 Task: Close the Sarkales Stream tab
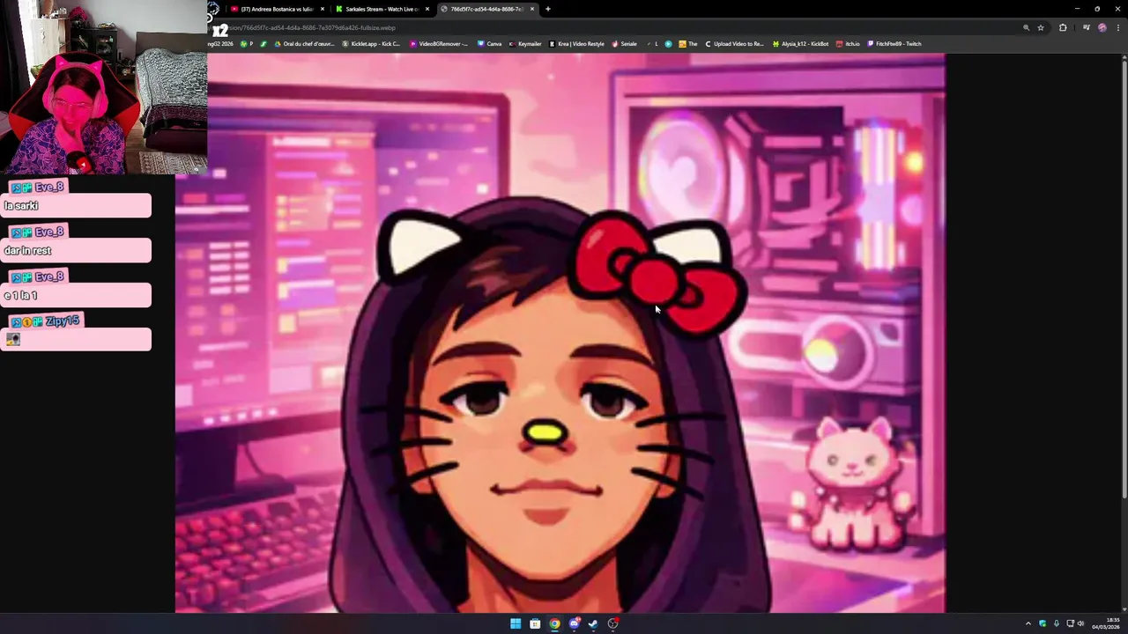(427, 9)
